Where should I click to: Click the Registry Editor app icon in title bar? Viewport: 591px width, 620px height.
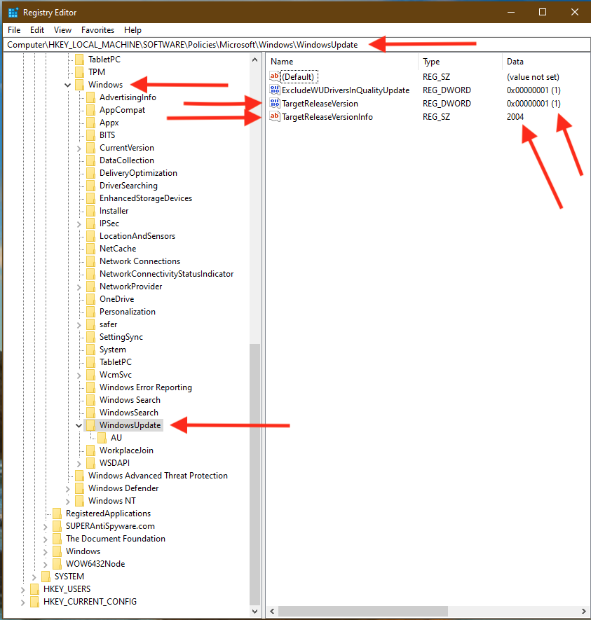[13, 13]
